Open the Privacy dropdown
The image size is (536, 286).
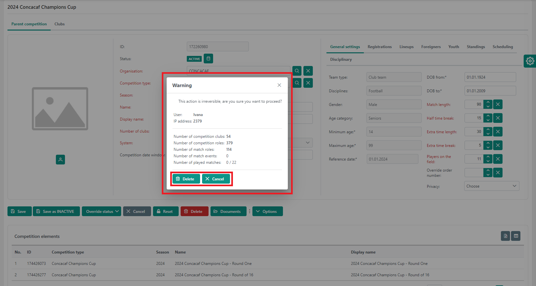tap(491, 186)
